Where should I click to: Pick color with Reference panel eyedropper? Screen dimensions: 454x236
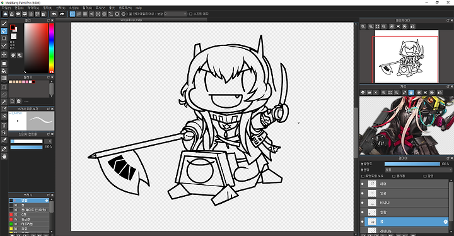tap(404, 93)
